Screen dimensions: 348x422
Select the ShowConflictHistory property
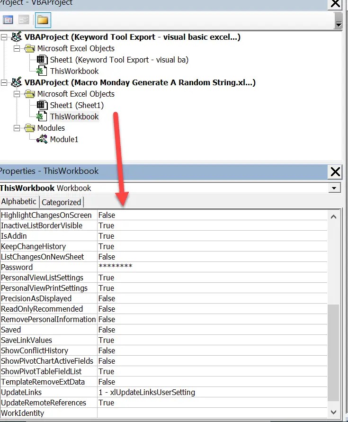[35, 350]
